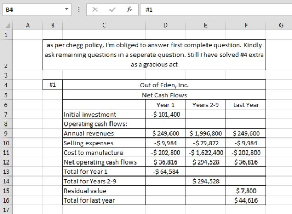Viewport: 292px width, 214px height.
Task: Select row 12 header
Action: [x=6, y=162]
